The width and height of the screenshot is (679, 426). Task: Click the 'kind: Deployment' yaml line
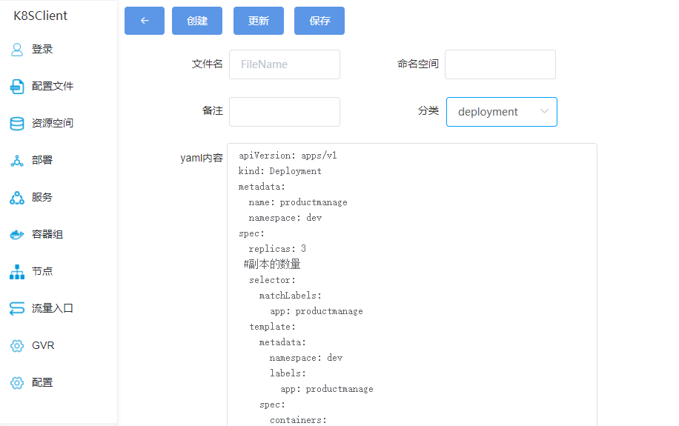tap(279, 171)
